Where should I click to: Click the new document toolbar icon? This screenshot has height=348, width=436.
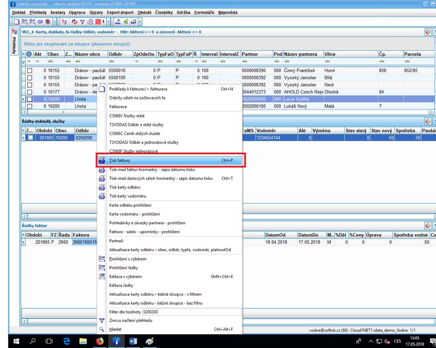pos(17,22)
